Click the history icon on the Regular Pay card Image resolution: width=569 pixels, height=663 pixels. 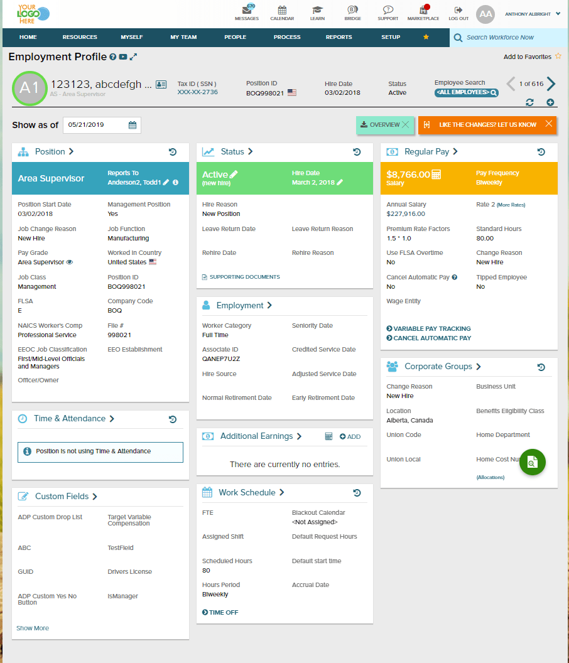(541, 151)
